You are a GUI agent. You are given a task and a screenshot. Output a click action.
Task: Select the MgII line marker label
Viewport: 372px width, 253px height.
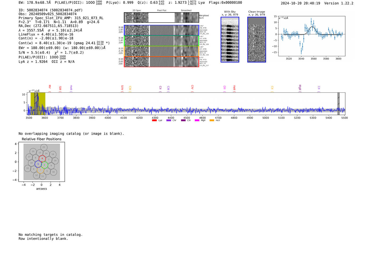[300, 87]
